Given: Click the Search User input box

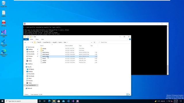Looking at the screenshot, I should click(114, 42).
